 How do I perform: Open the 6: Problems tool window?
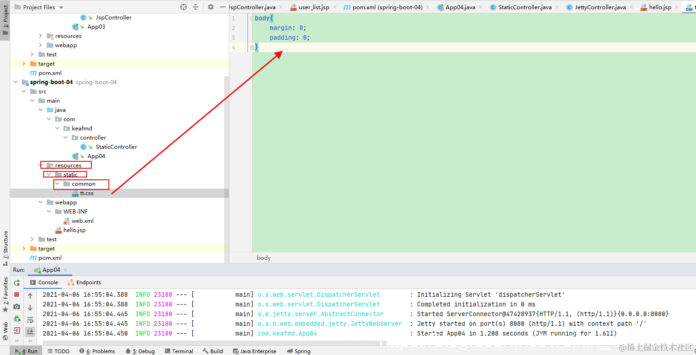click(97, 351)
